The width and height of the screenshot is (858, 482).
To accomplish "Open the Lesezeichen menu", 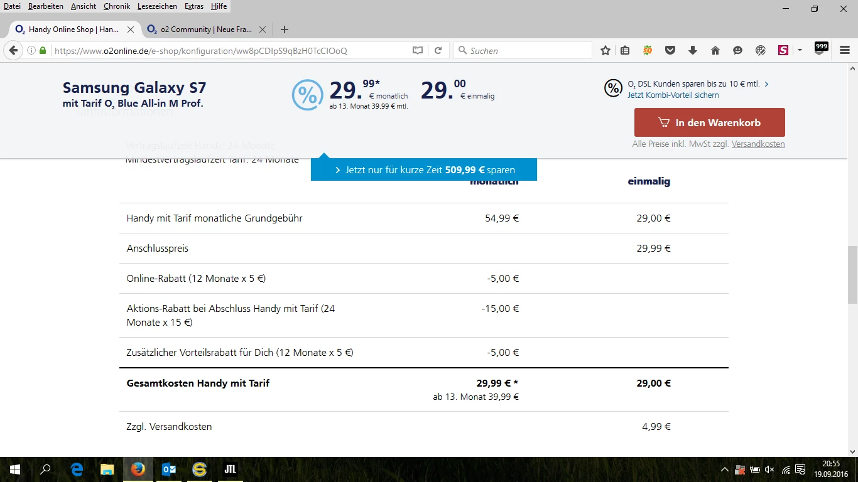I will [x=158, y=6].
